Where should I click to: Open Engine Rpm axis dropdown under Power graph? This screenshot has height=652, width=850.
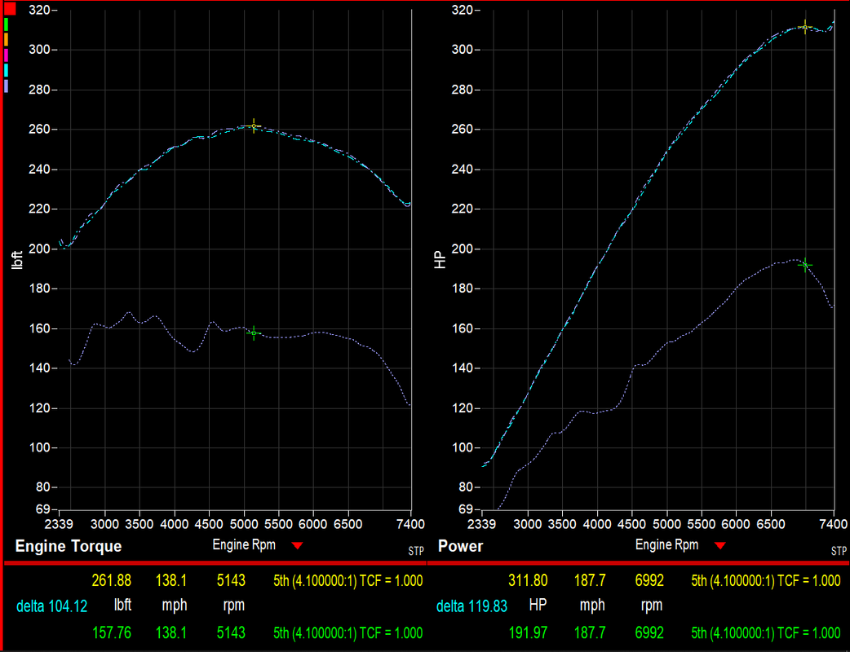point(720,545)
